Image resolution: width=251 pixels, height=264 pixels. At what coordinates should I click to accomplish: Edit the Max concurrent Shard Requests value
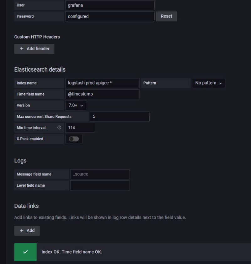[x=119, y=116]
